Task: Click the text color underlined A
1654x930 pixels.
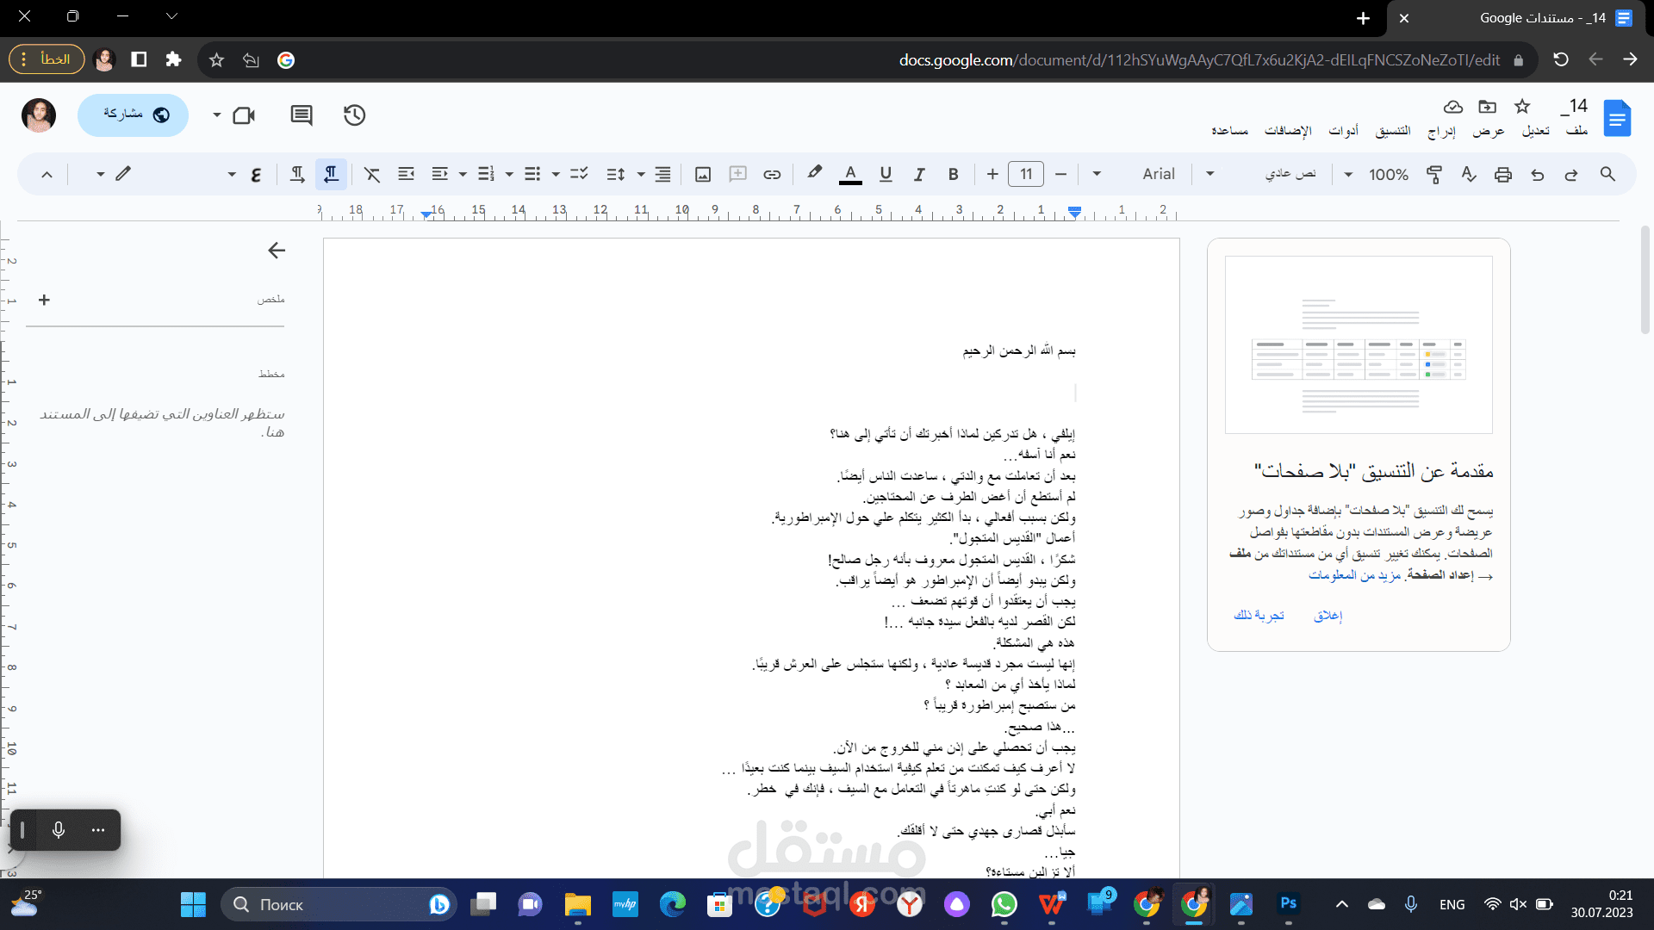Action: point(850,175)
